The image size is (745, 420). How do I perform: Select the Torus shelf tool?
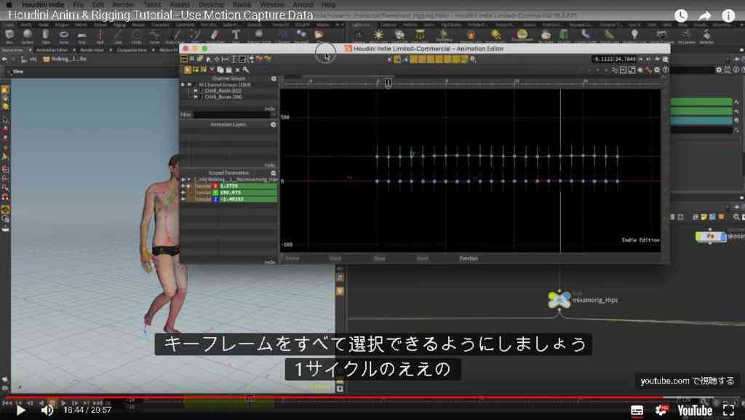64,36
